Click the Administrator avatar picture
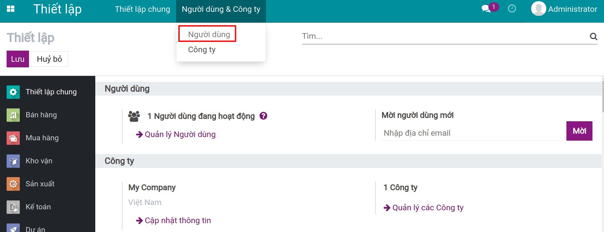The image size is (604, 232). 538,9
